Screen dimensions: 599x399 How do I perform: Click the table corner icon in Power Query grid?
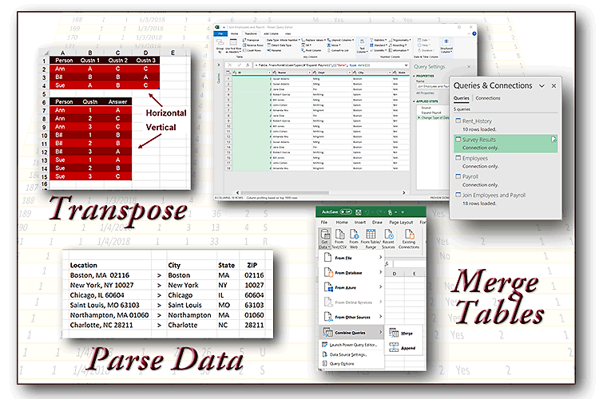pos(228,73)
